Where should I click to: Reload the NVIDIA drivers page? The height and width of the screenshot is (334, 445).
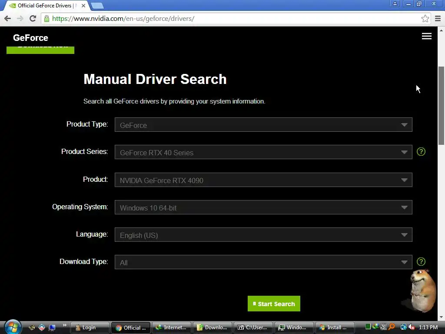tap(33, 19)
